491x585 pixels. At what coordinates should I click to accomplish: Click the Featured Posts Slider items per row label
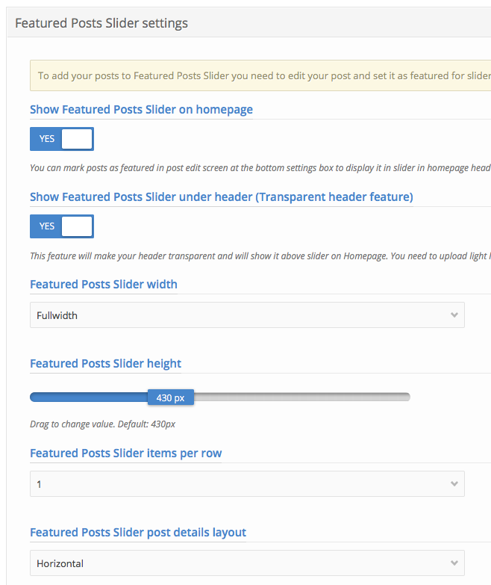click(125, 453)
